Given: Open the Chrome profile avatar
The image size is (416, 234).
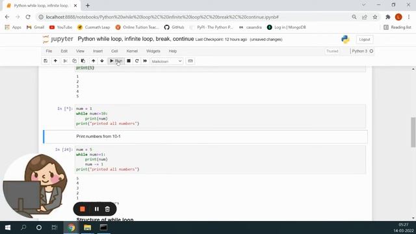Looking at the screenshot, I should click(x=398, y=17).
